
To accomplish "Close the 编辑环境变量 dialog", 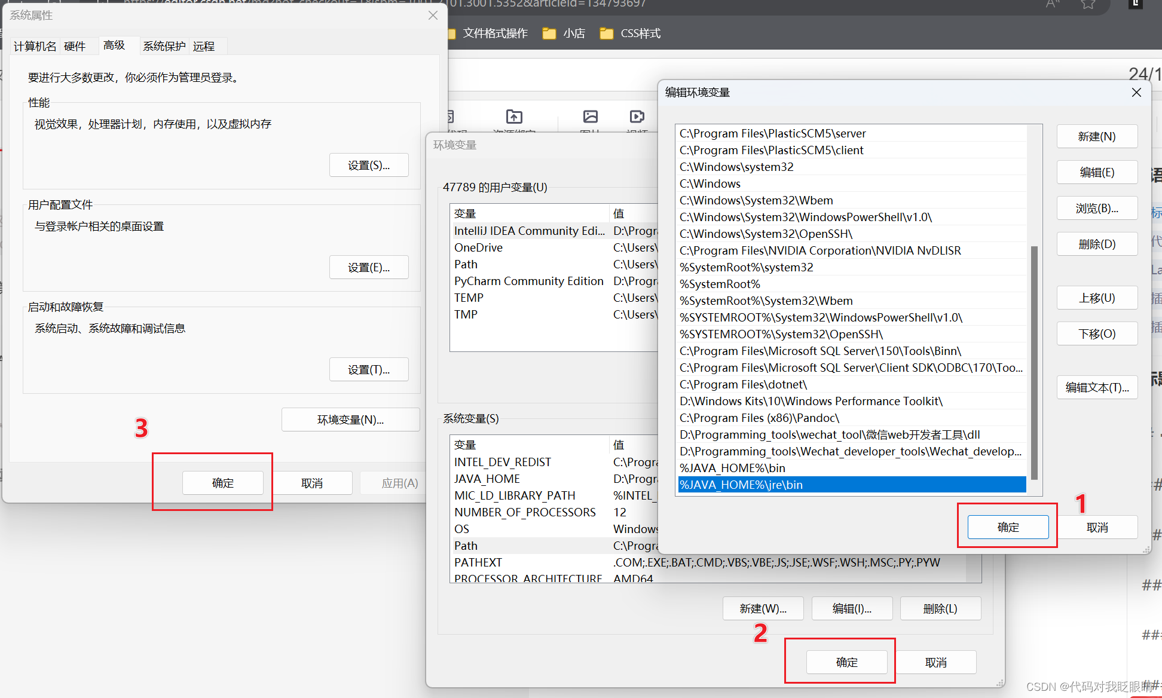I will (1136, 92).
